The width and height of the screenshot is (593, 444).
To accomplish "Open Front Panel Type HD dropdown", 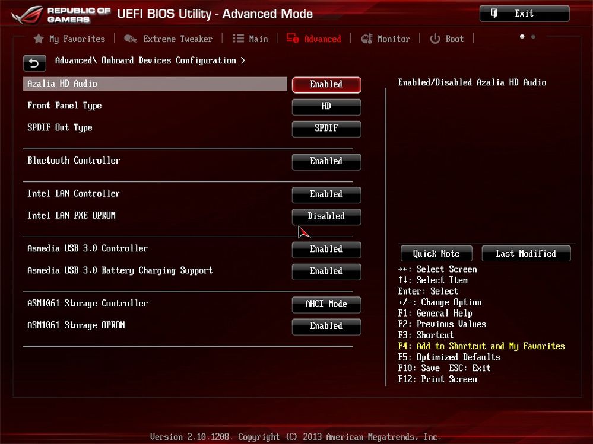I will pos(326,107).
